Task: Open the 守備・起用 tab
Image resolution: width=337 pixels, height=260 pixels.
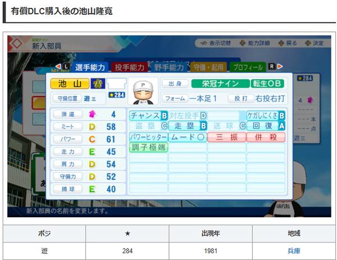Action: 208,67
